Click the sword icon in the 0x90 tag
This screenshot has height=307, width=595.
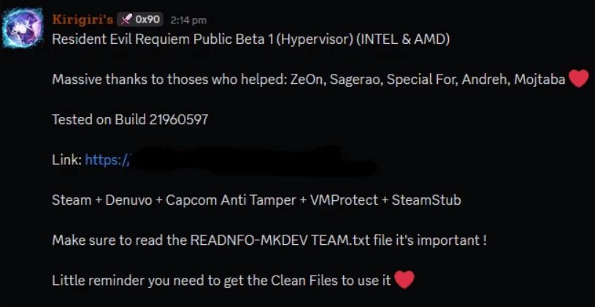click(126, 20)
